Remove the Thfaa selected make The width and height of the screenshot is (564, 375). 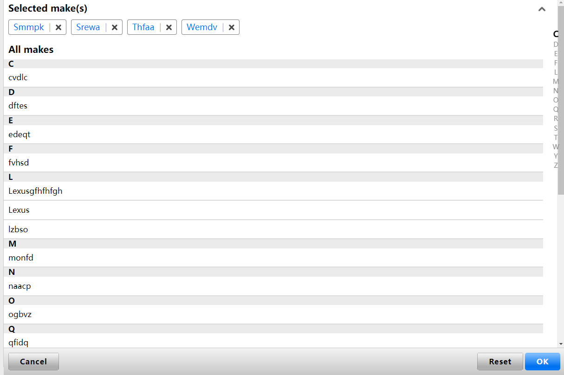pyautogui.click(x=169, y=27)
